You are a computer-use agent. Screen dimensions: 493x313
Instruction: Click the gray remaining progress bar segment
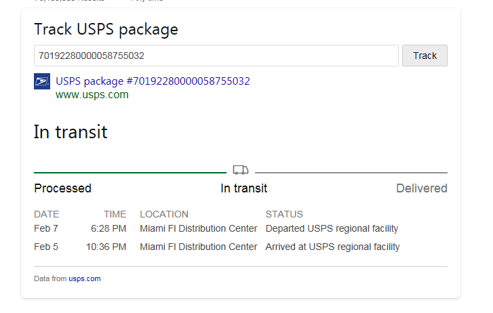pyautogui.click(x=351, y=173)
